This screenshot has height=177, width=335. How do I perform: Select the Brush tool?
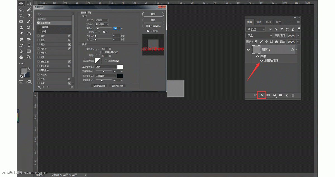click(29, 21)
